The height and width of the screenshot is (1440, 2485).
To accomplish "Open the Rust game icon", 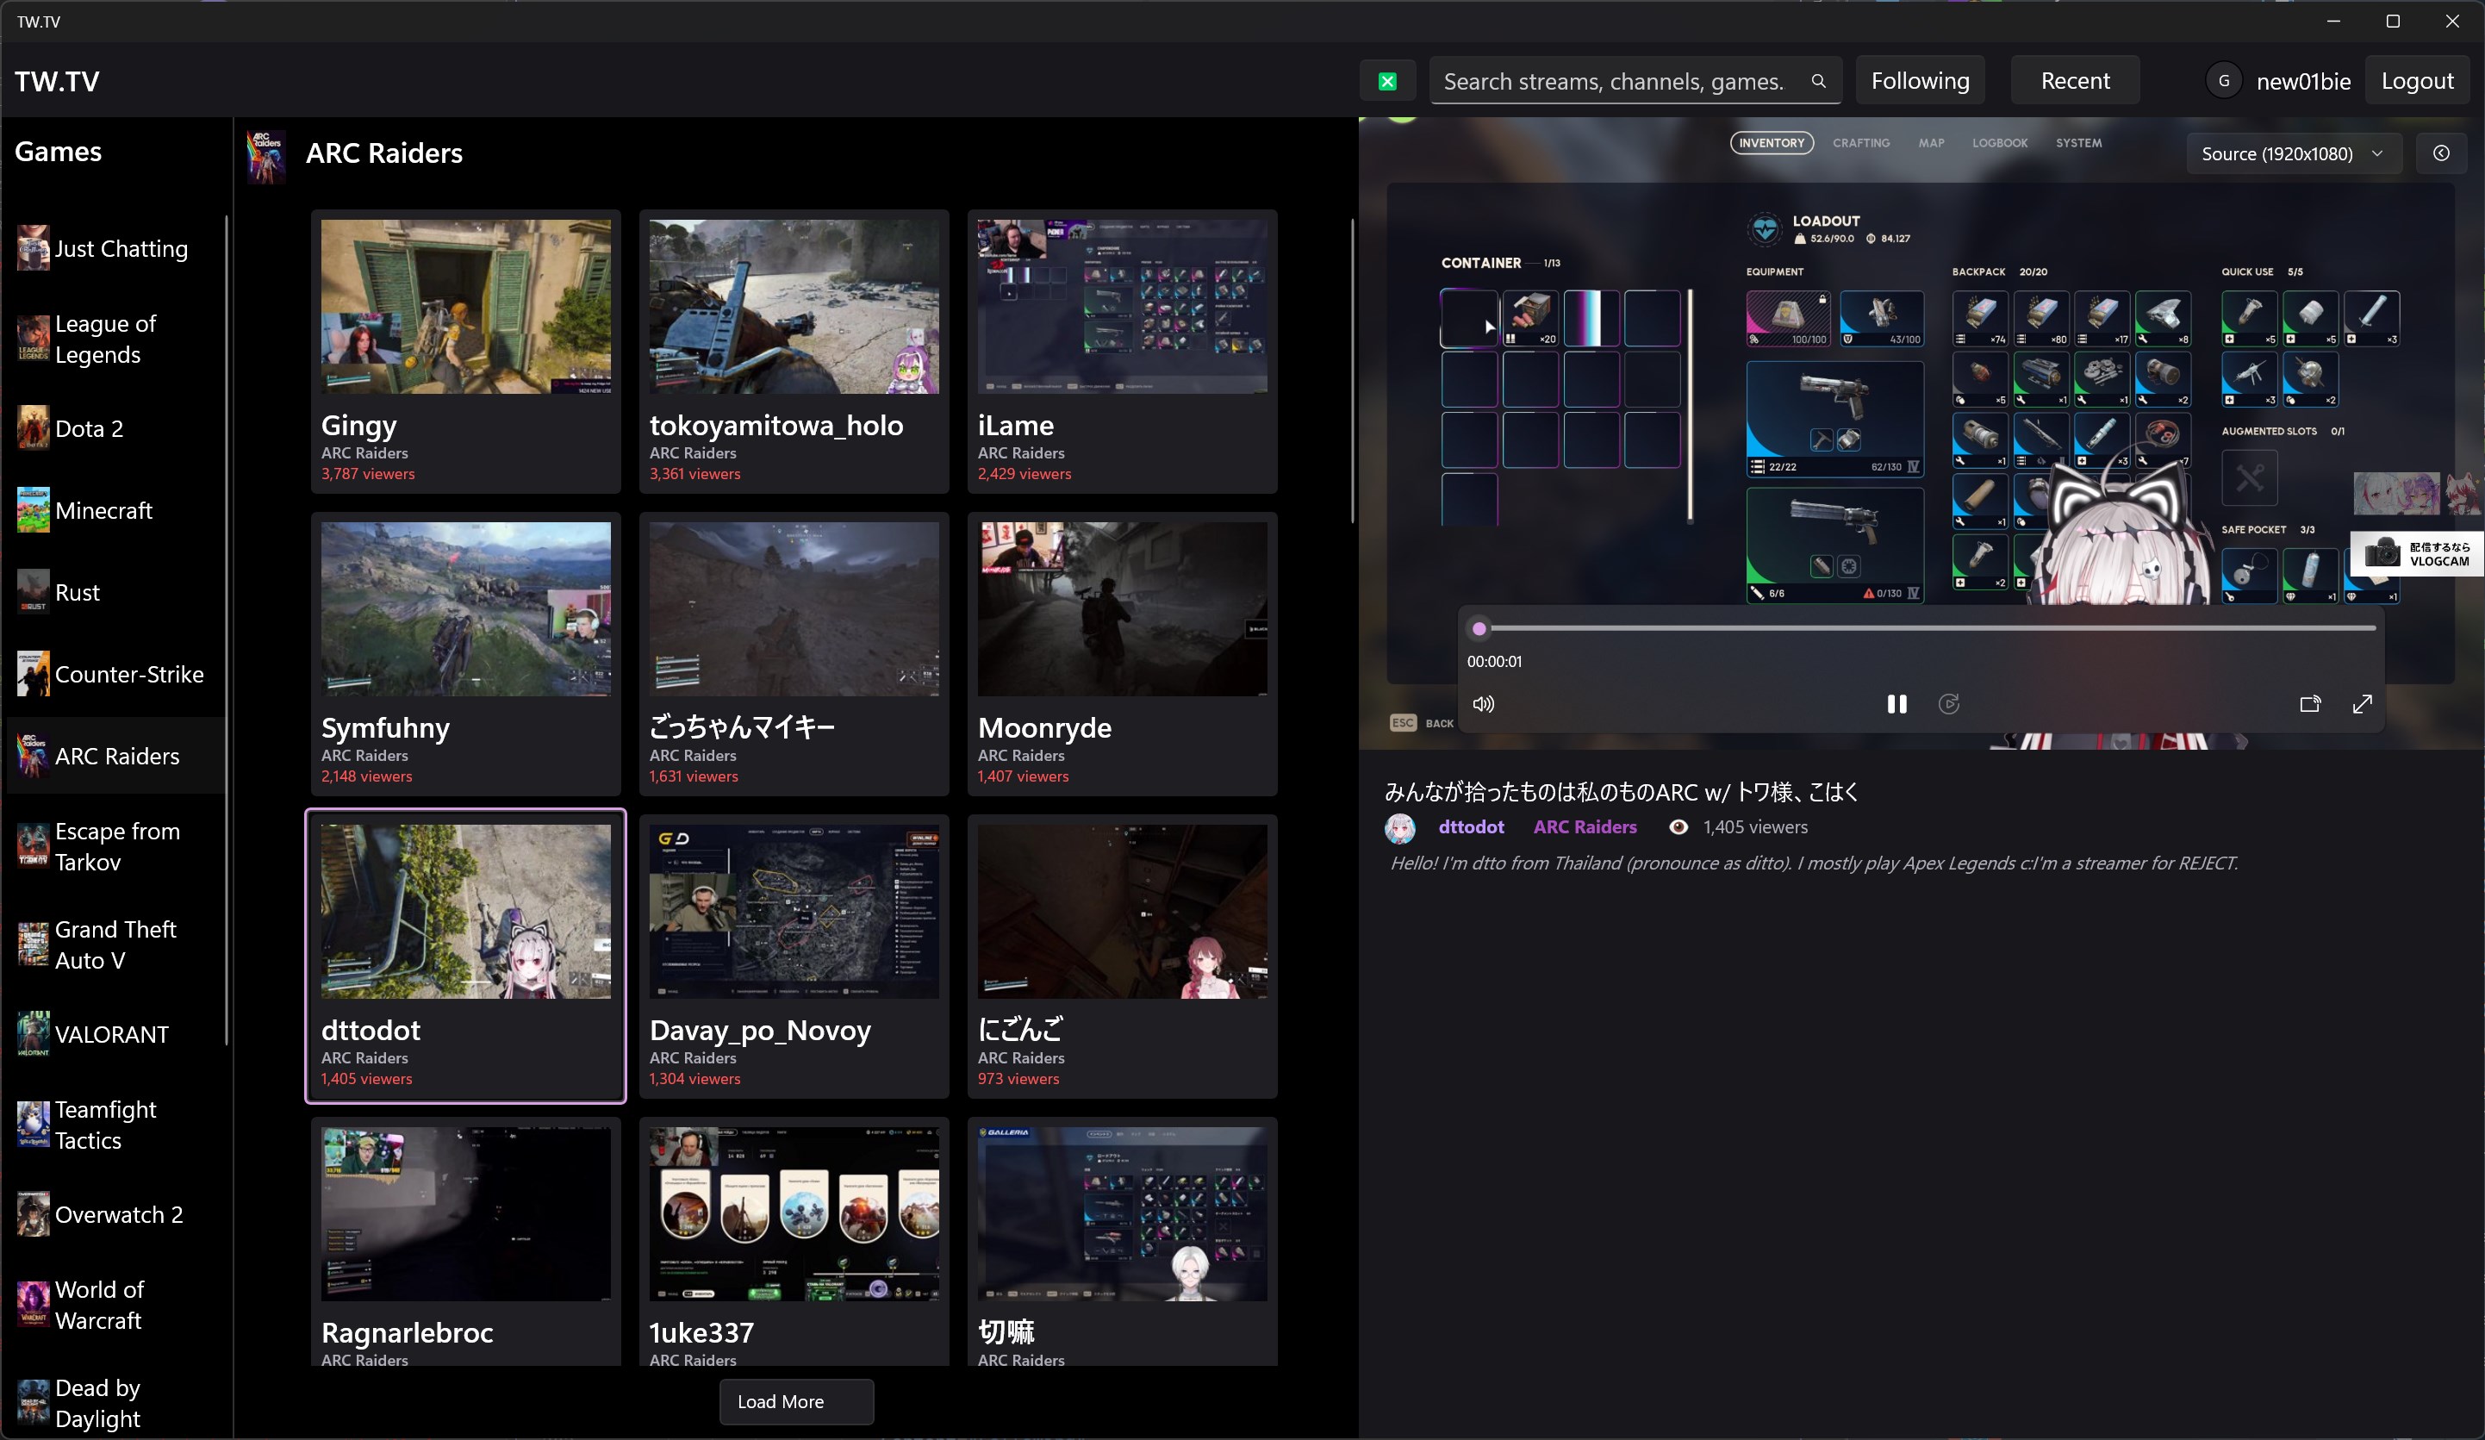I will [x=33, y=592].
